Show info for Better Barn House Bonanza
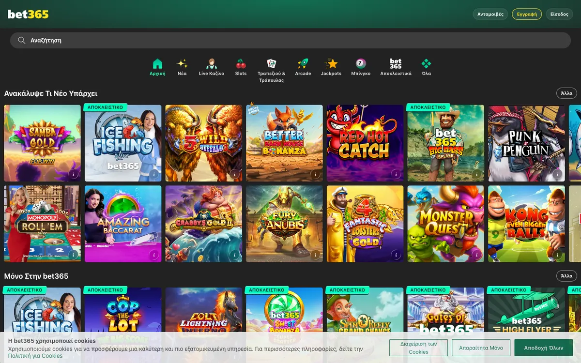 click(x=315, y=174)
